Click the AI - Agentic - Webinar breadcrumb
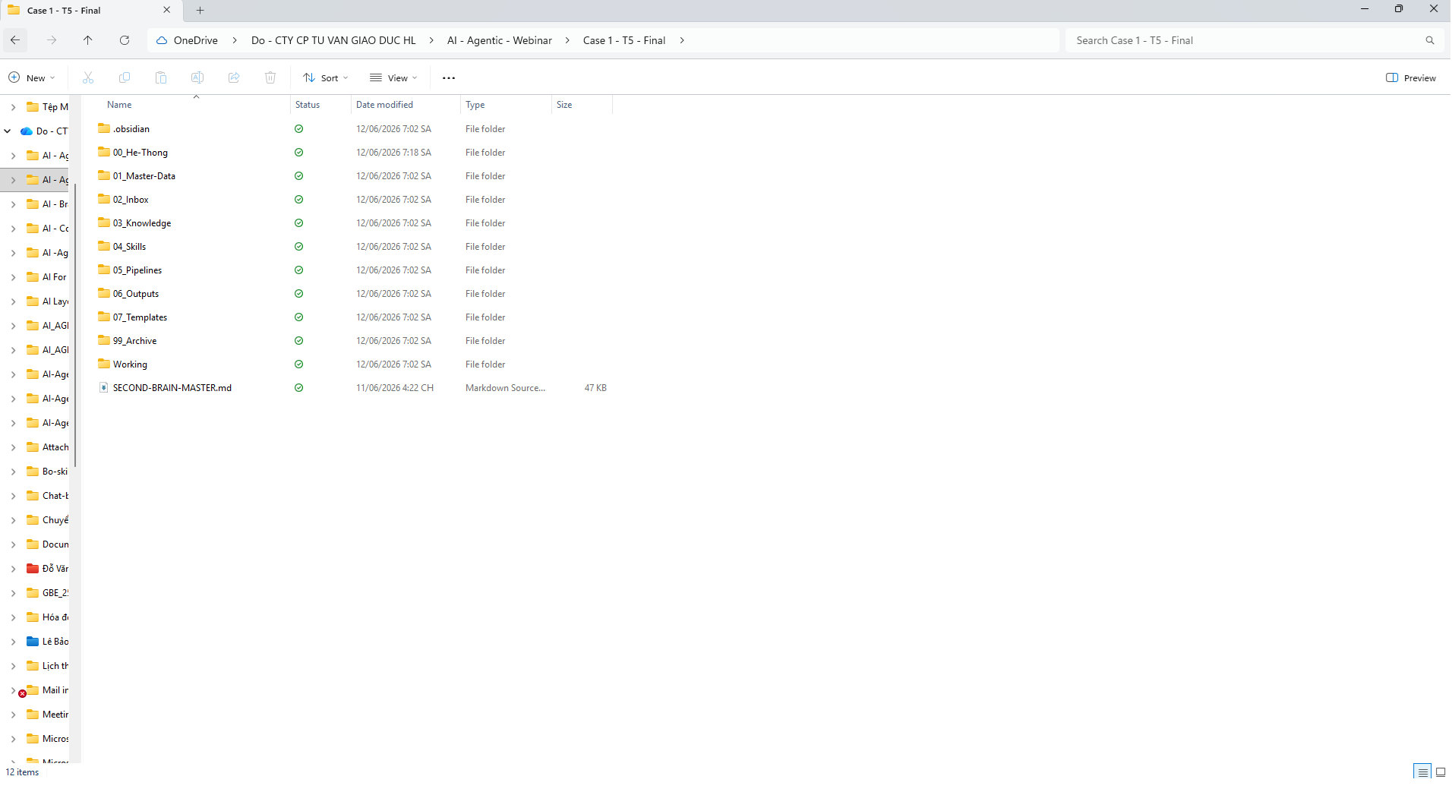Viewport: 1452px width, 792px height. [x=500, y=40]
